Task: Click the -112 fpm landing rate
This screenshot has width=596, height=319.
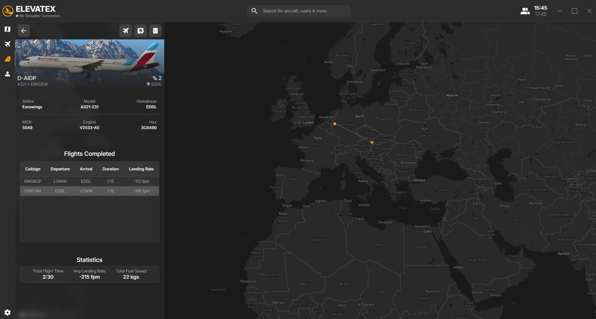Action: pyautogui.click(x=141, y=182)
